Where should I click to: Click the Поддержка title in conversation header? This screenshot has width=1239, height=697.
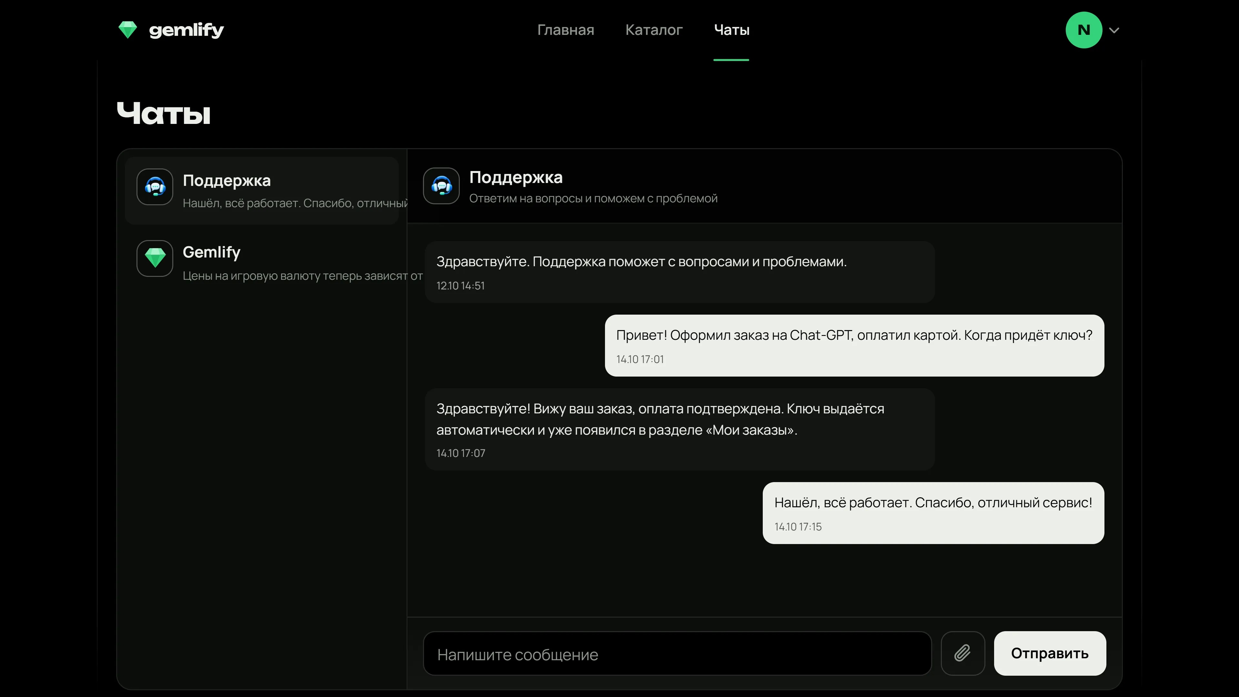516,177
